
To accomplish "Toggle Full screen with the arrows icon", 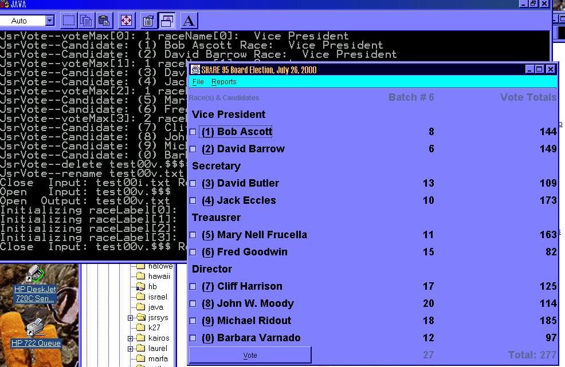I will coord(126,21).
